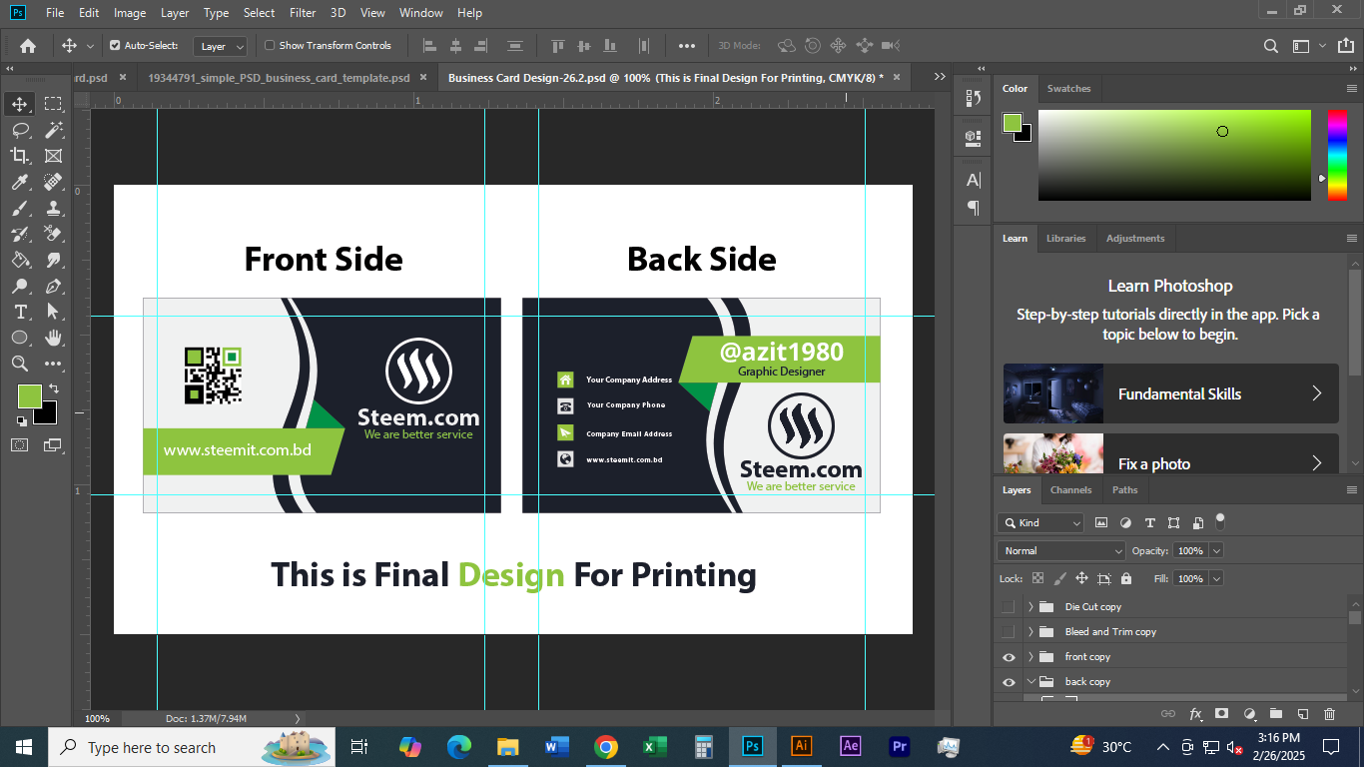Click the Add layer mask icon
1364x767 pixels.
(1221, 714)
